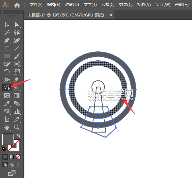The width and height of the screenshot is (192, 178).
Task: Select the Ellipse tool
Action: pos(7,56)
